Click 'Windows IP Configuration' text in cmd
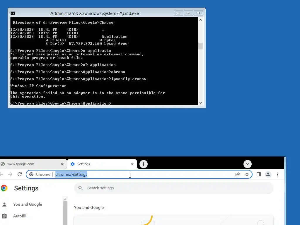 point(38,86)
